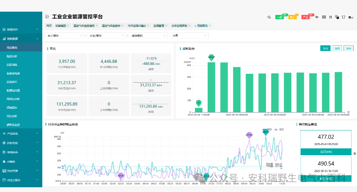Screen dimensions: 357x192
Task: Click the language translate icon
Action: [337, 17]
